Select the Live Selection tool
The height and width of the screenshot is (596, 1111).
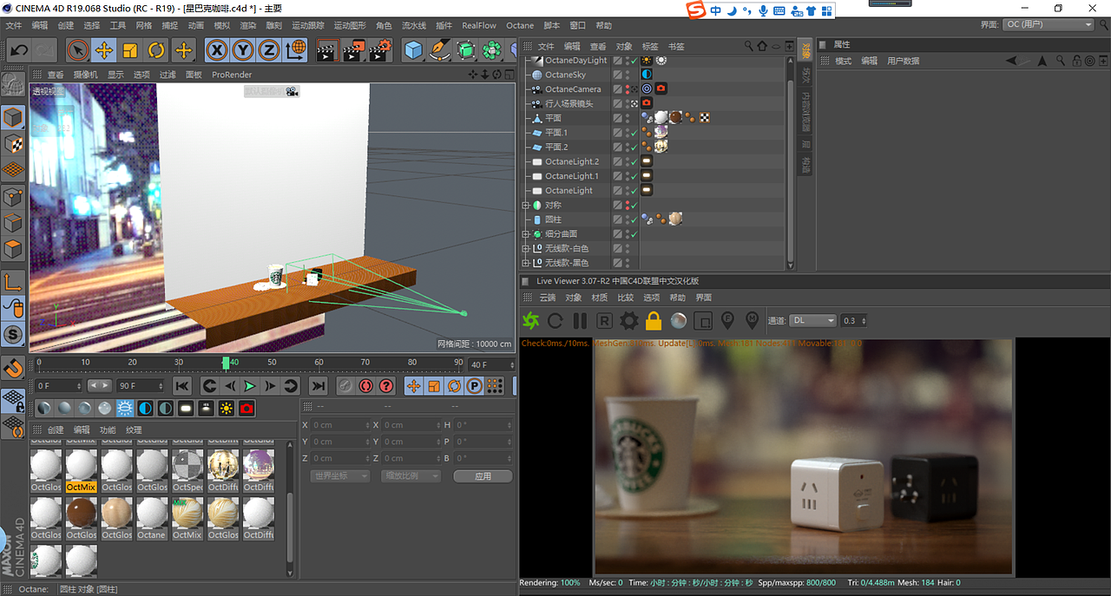77,50
